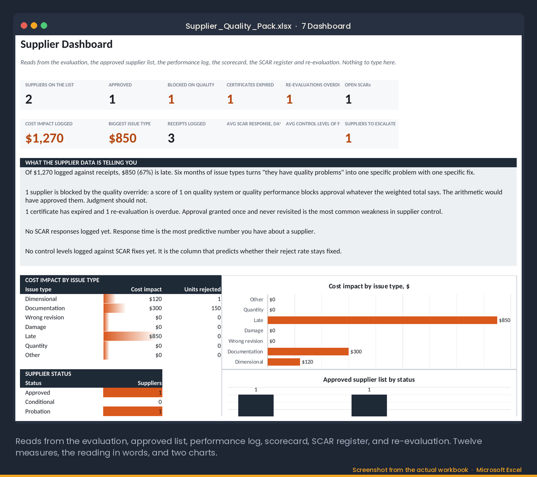Select the $1,270 cost impact logged value
Screen dimensions: 537x477
coord(44,138)
